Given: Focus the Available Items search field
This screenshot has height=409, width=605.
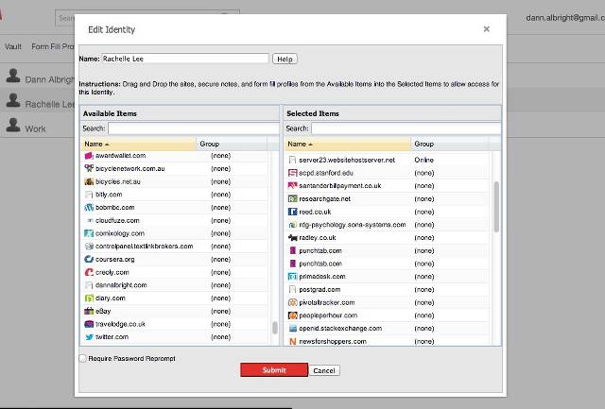Looking at the screenshot, I should pos(193,128).
